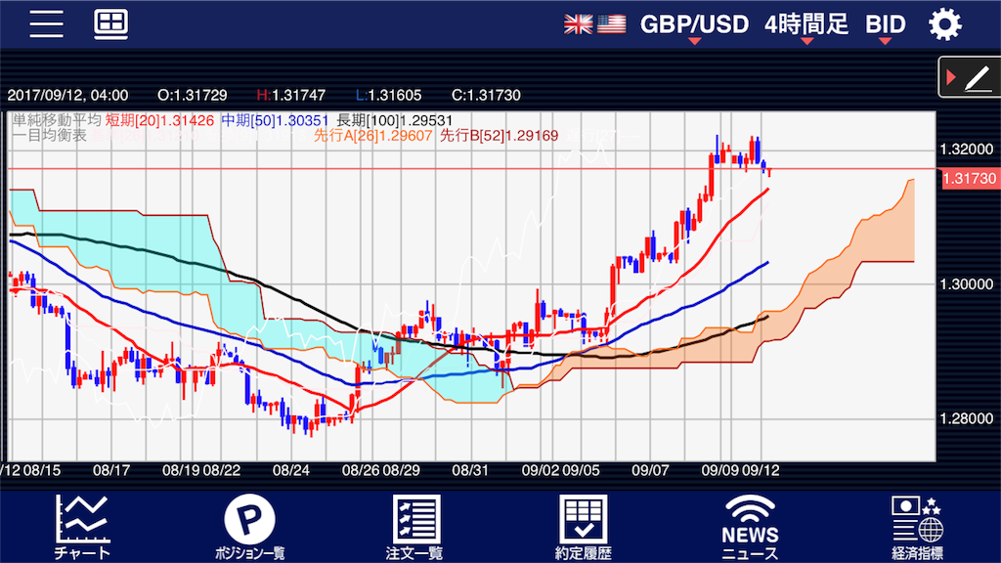
Task: Click the 短期[20]1.31426 moving average label
Action: pyautogui.click(x=159, y=120)
